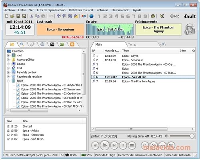The width and height of the screenshot is (200, 160).
Task: Expand the Red tree node
Action: [x=8, y=68]
